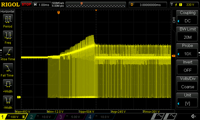Select channel 3 5.00 V label
This screenshot has width=200, height=120.
pyautogui.click(x=75, y=117)
